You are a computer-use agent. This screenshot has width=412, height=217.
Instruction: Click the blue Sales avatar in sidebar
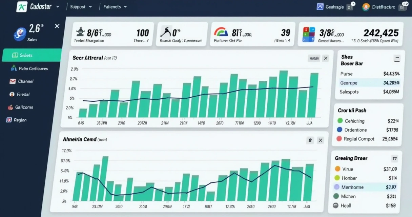point(20,35)
